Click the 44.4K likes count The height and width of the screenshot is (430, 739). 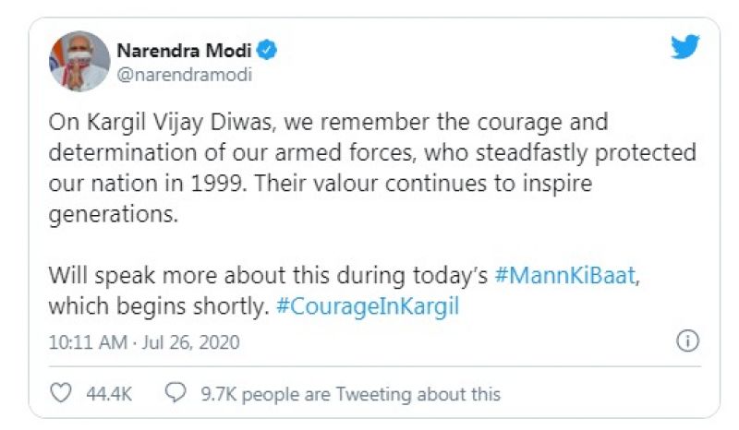(x=109, y=394)
